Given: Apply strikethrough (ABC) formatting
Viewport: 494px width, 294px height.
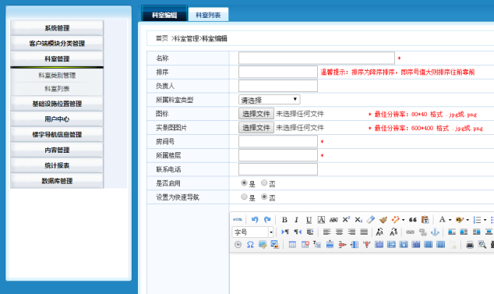Looking at the screenshot, I should tap(333, 220).
